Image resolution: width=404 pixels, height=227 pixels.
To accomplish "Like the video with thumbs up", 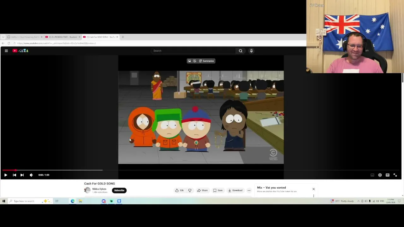I will click(179, 190).
